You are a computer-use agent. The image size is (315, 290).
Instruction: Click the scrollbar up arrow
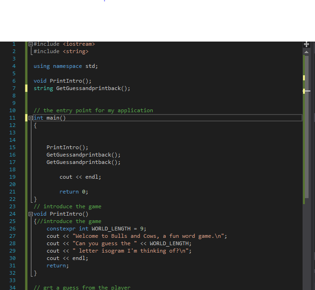point(306,52)
